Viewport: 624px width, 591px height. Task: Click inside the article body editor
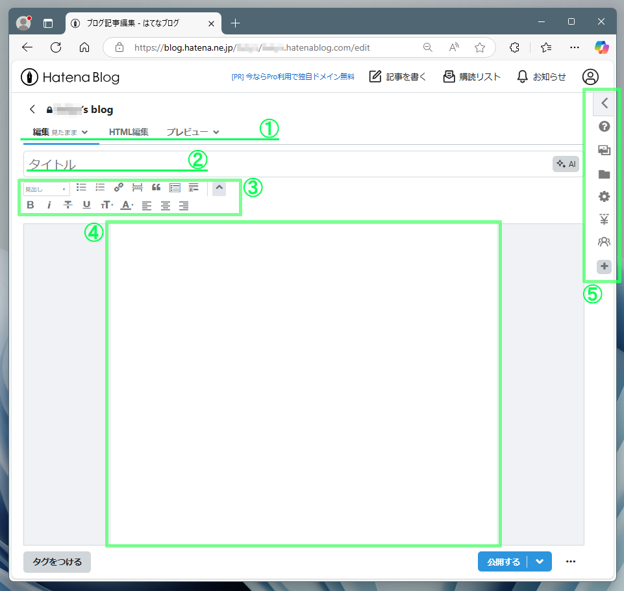tap(304, 384)
